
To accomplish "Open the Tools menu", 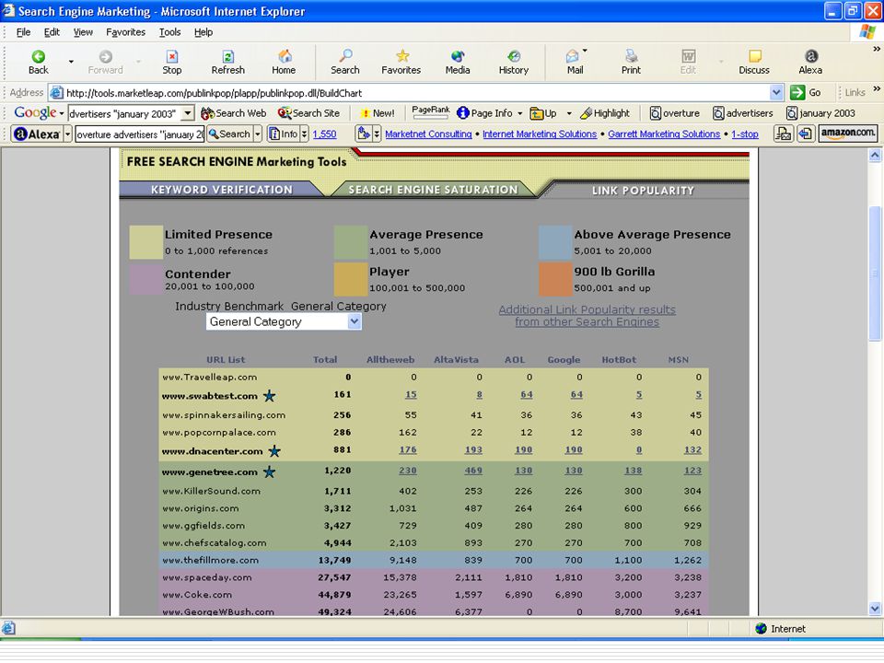I will [169, 32].
